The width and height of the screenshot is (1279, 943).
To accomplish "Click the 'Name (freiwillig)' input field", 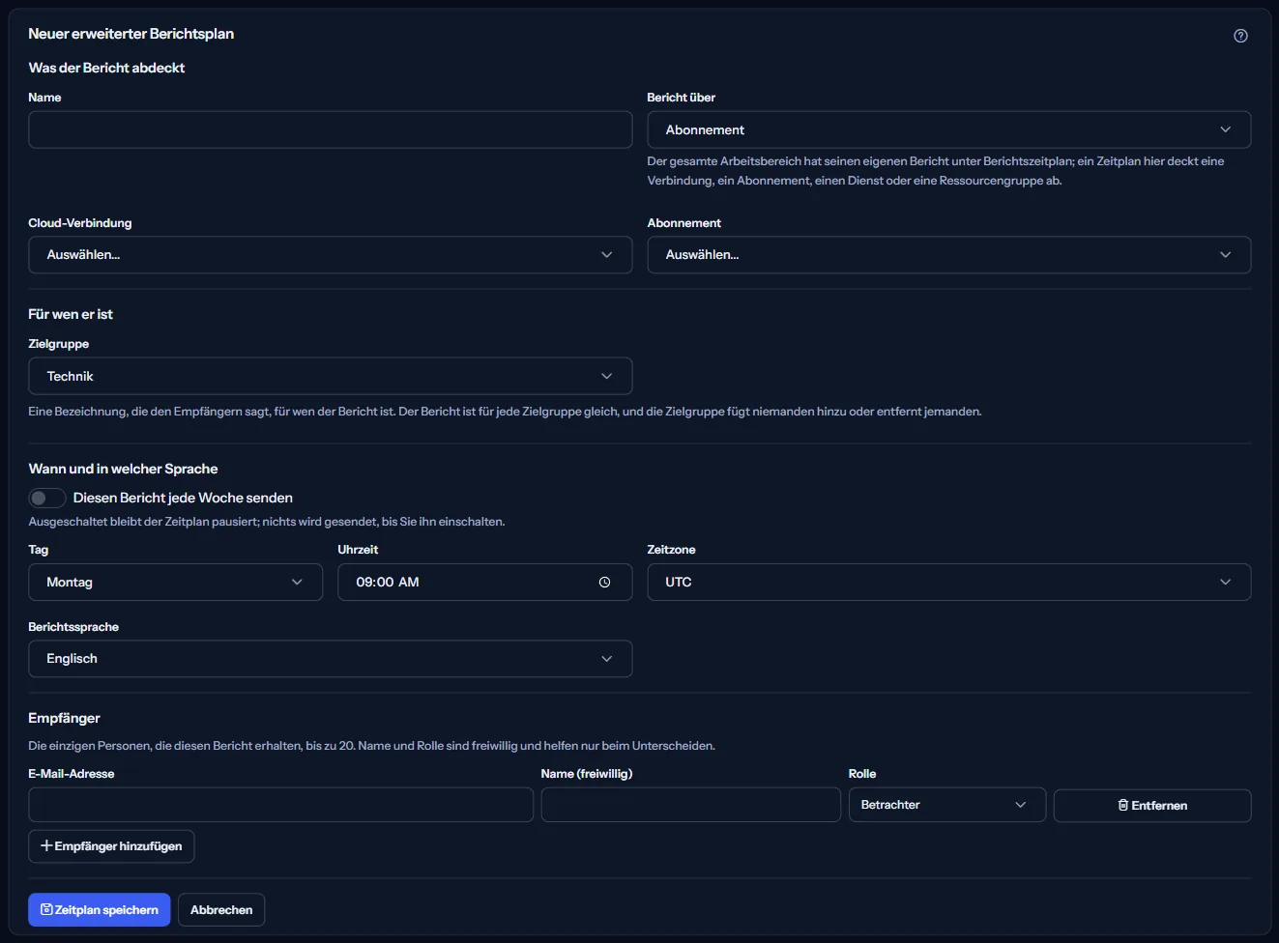I will (x=690, y=805).
